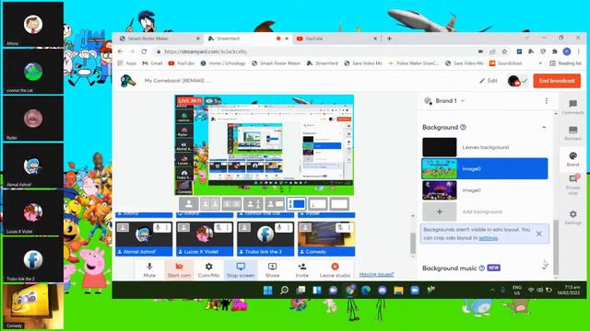This screenshot has height=331, width=590.
Task: Open the Settings side tab
Action: [572, 217]
